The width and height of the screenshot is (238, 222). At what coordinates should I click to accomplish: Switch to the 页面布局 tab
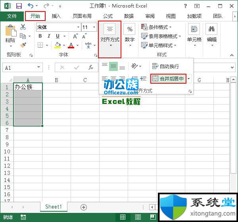pos(82,16)
